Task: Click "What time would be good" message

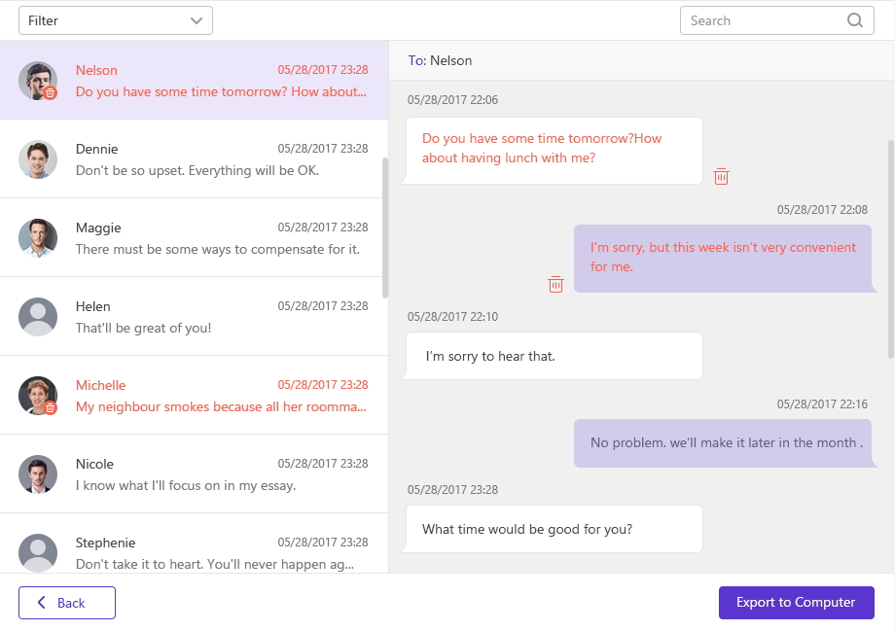Action: tap(553, 530)
